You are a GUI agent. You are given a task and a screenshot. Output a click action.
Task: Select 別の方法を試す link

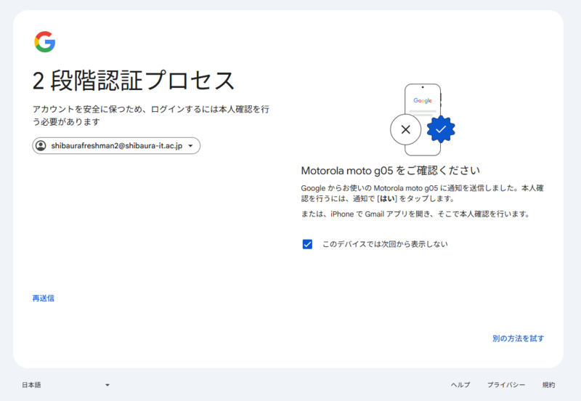coord(518,339)
